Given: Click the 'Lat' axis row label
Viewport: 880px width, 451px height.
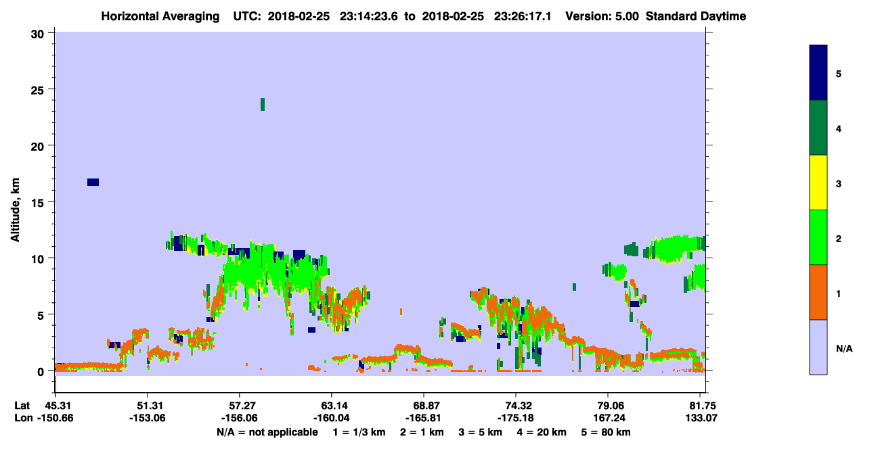Looking at the screenshot, I should [22, 406].
